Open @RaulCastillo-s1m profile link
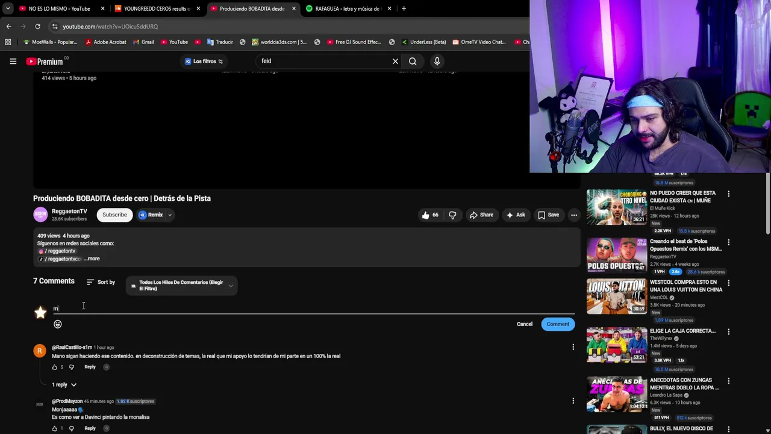 [72, 348]
